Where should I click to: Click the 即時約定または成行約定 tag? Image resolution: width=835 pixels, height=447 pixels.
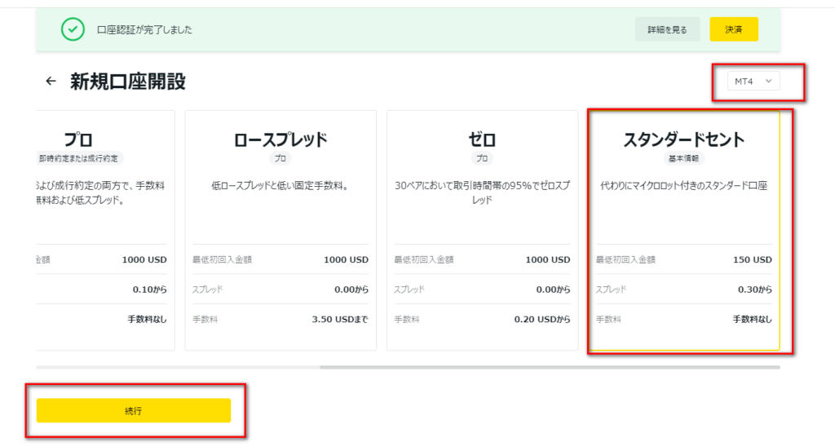(79, 158)
